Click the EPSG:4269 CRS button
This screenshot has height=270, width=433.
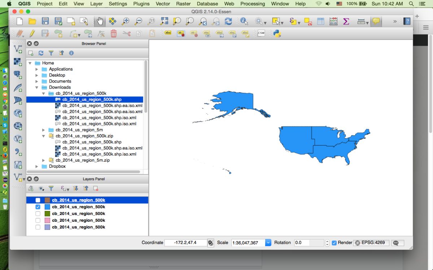(371, 243)
